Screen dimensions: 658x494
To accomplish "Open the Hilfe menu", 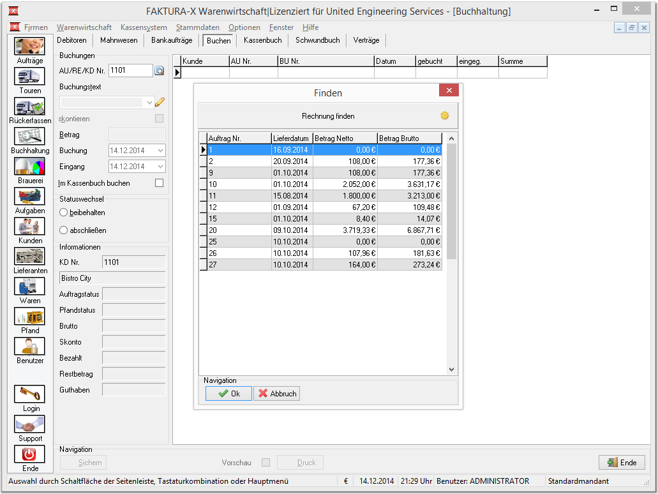I will [x=311, y=27].
